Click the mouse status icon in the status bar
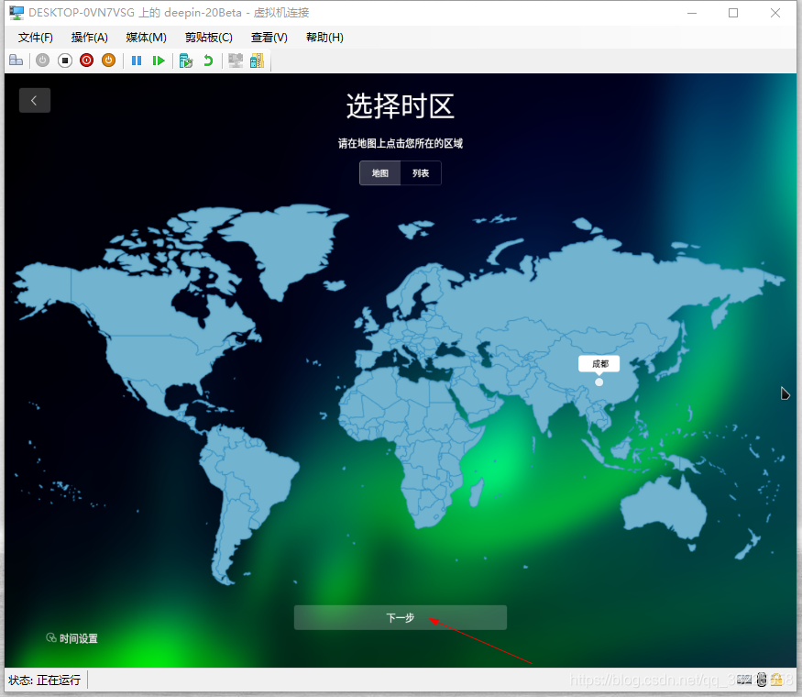The height and width of the screenshot is (697, 802). click(x=762, y=680)
